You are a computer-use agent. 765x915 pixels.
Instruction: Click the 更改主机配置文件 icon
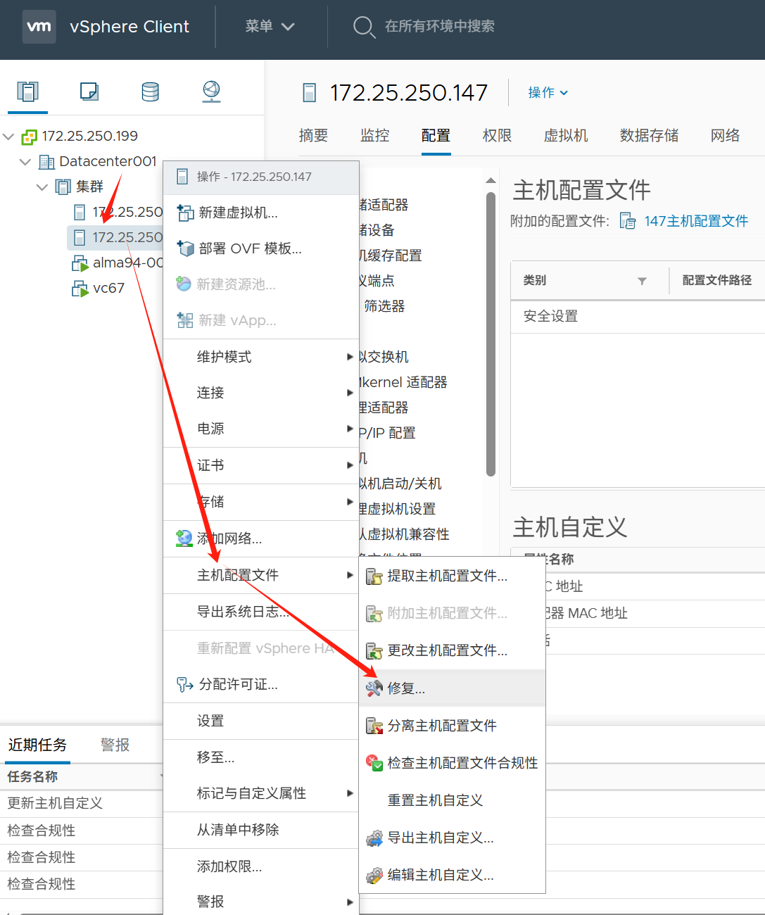coord(374,650)
